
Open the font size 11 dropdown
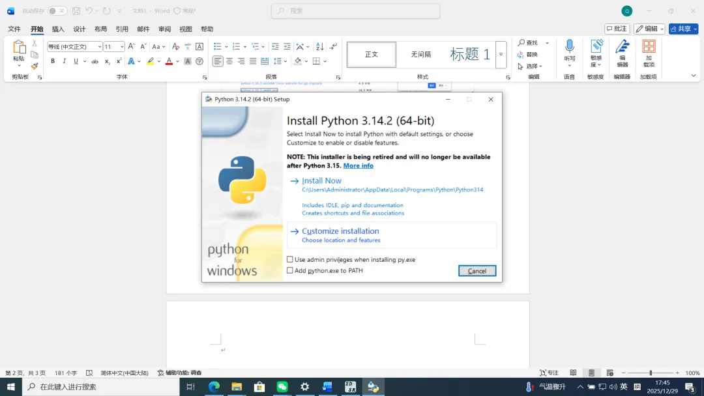pos(122,47)
